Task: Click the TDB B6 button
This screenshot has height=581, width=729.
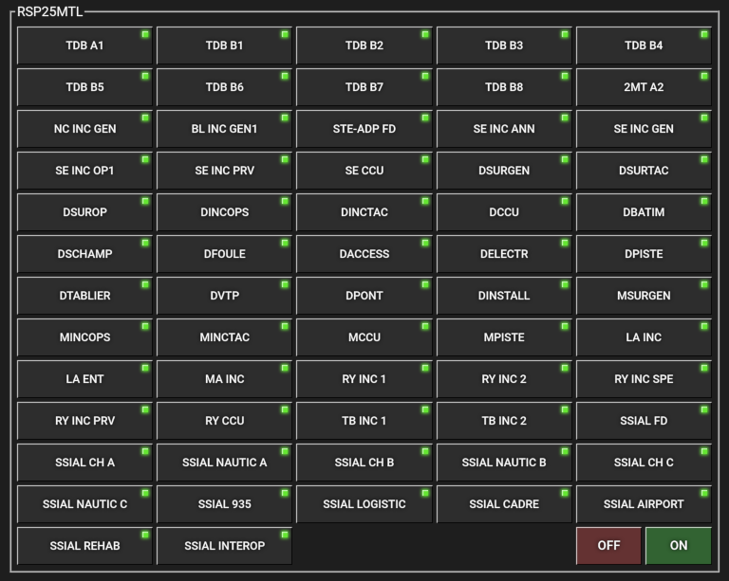Action: [x=225, y=87]
